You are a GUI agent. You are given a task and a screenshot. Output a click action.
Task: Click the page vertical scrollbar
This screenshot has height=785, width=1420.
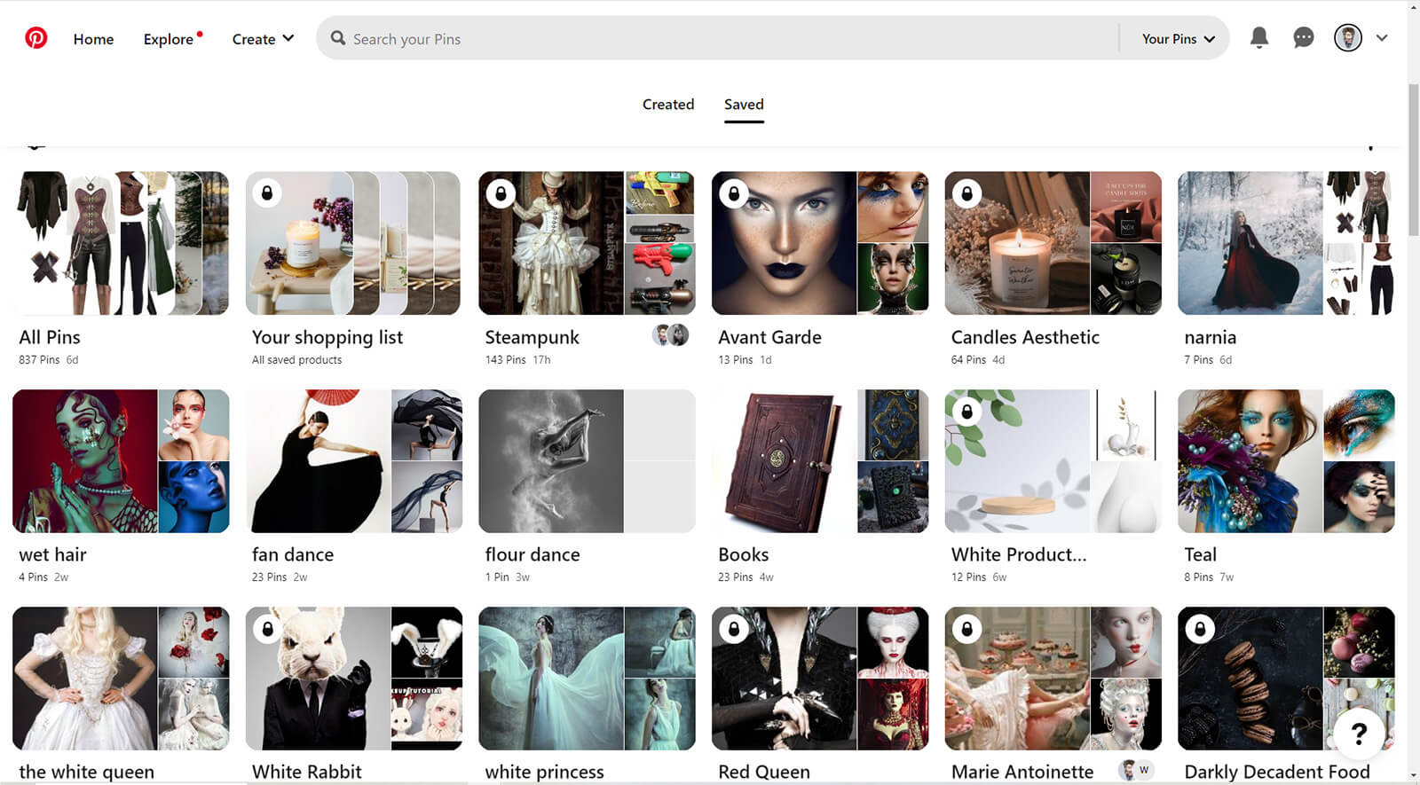pyautogui.click(x=1413, y=160)
